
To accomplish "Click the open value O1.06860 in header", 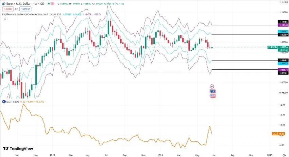I will pos(63,4).
